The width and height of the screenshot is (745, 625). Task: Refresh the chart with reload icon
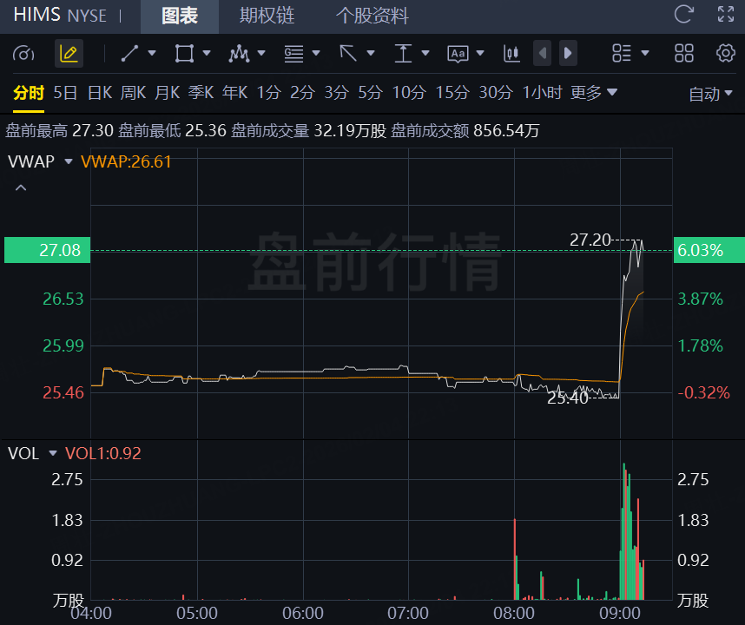[684, 14]
